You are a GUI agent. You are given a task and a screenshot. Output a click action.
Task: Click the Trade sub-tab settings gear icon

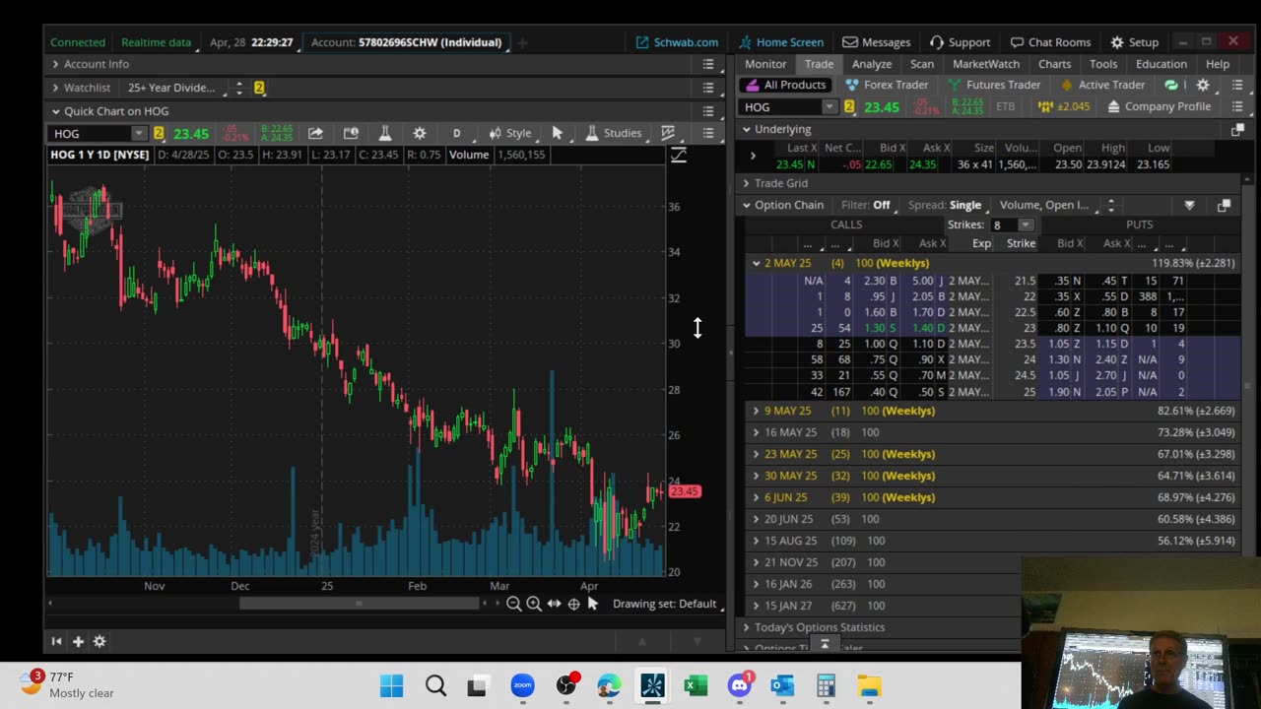click(1202, 85)
